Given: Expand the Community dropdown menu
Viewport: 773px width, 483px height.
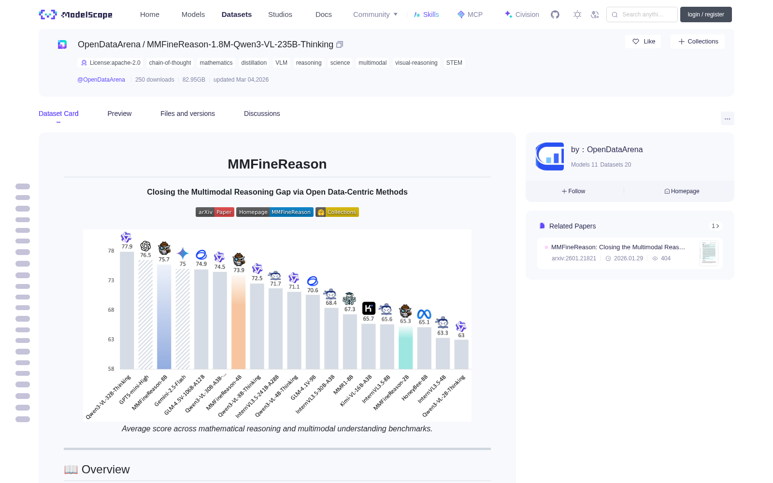Looking at the screenshot, I should (x=375, y=14).
